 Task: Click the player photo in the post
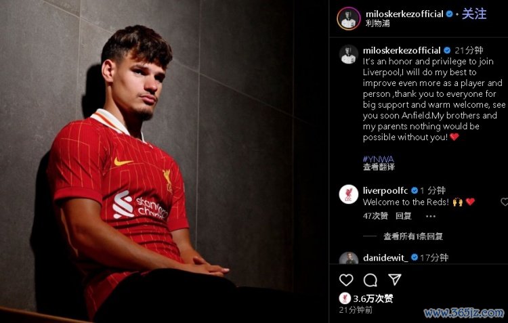pos(165,161)
